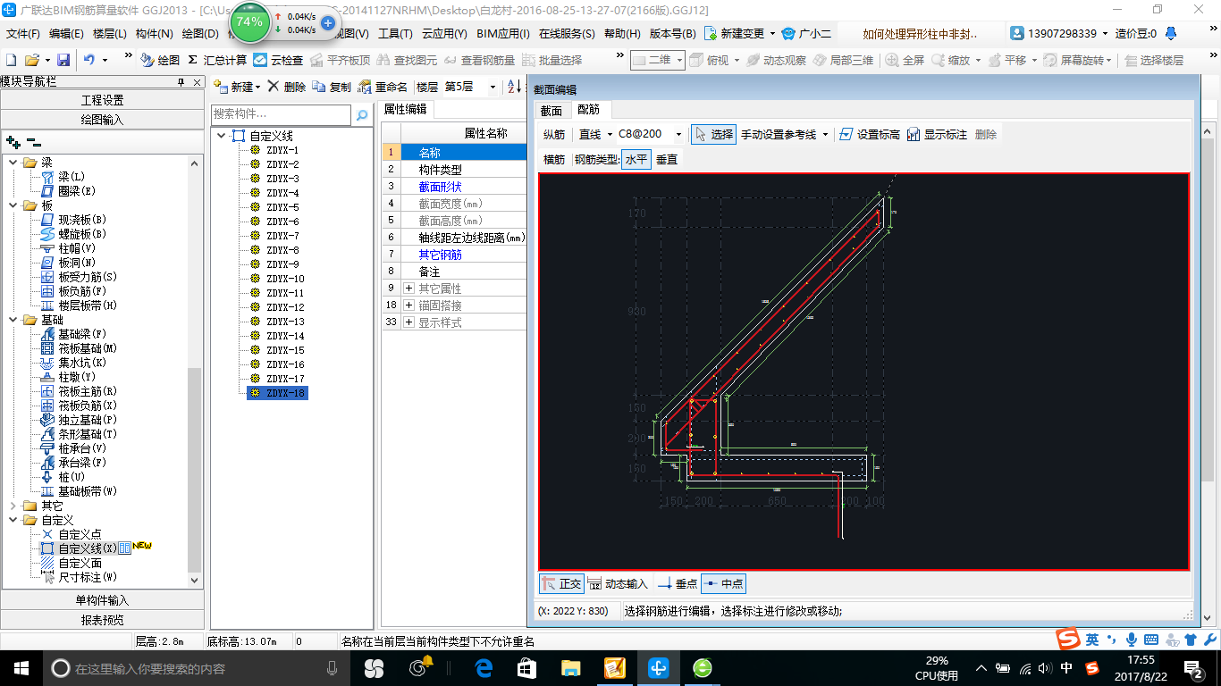
Task: Open 报表预览 panel
Action: coord(103,620)
